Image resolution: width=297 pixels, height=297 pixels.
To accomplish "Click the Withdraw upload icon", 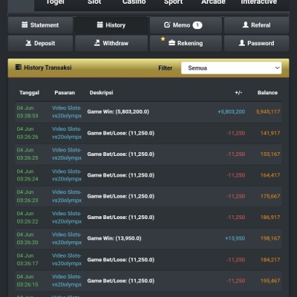I will click(x=97, y=43).
